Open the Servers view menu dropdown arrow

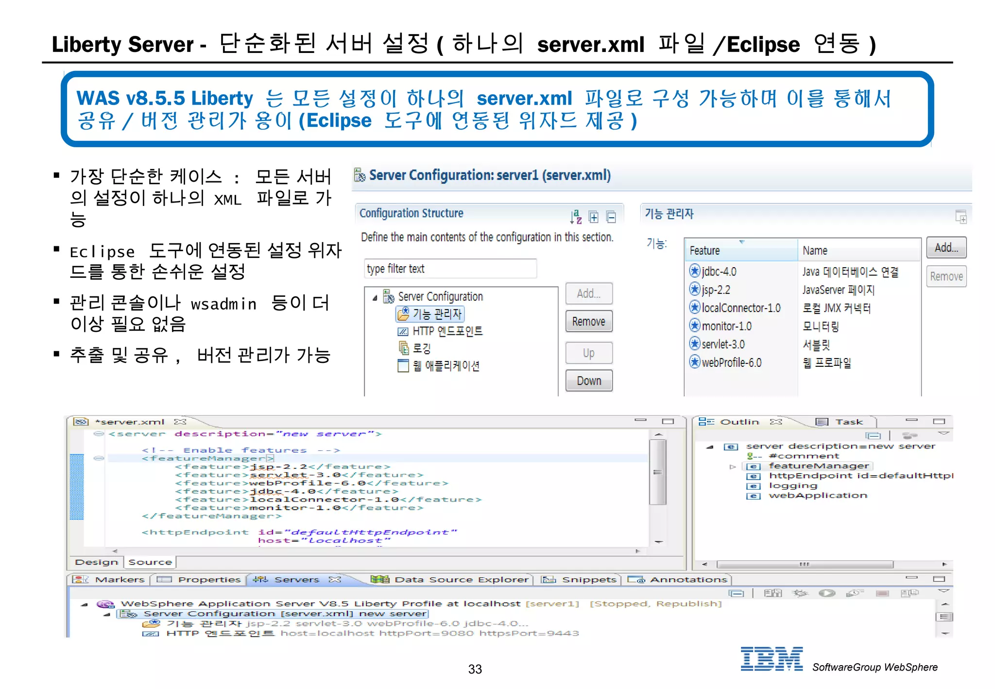tap(943, 591)
